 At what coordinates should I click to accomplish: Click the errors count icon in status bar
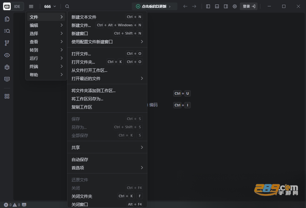coord(6,205)
